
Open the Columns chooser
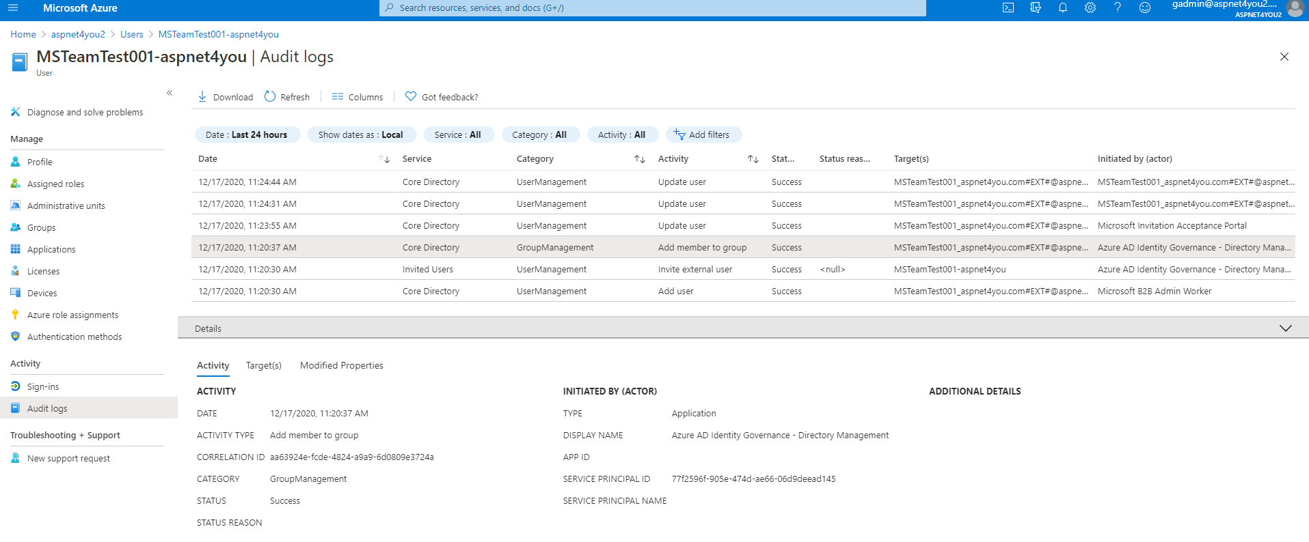tap(357, 97)
